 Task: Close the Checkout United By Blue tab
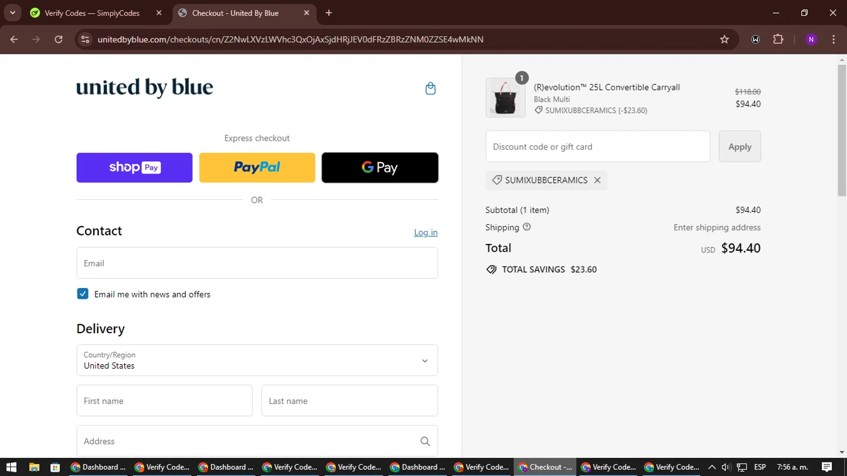[307, 13]
